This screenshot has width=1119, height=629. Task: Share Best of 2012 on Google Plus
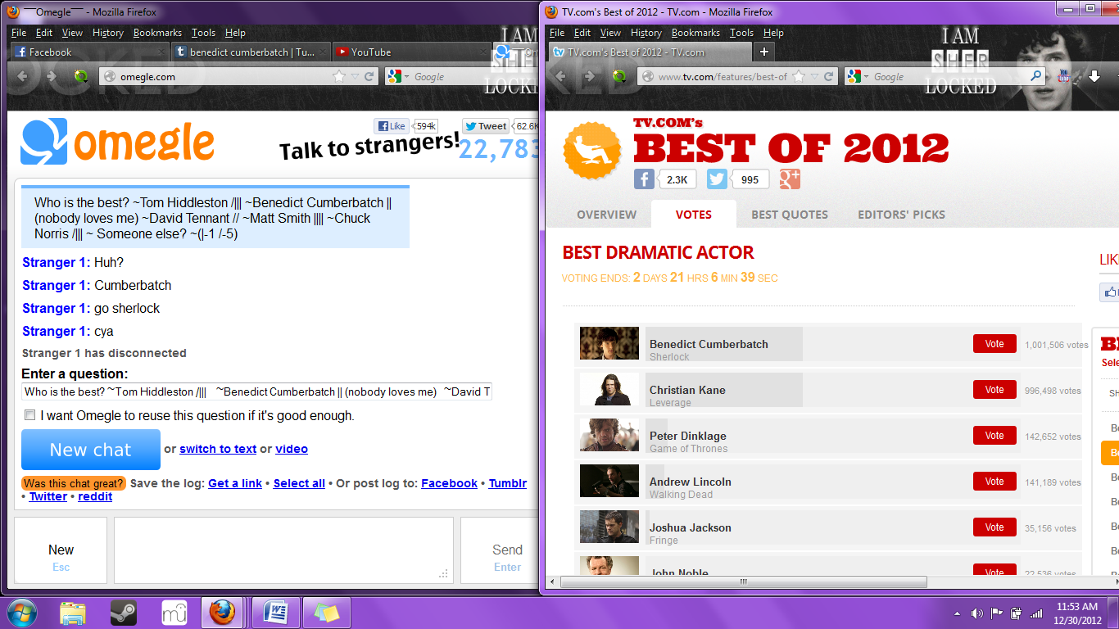790,179
